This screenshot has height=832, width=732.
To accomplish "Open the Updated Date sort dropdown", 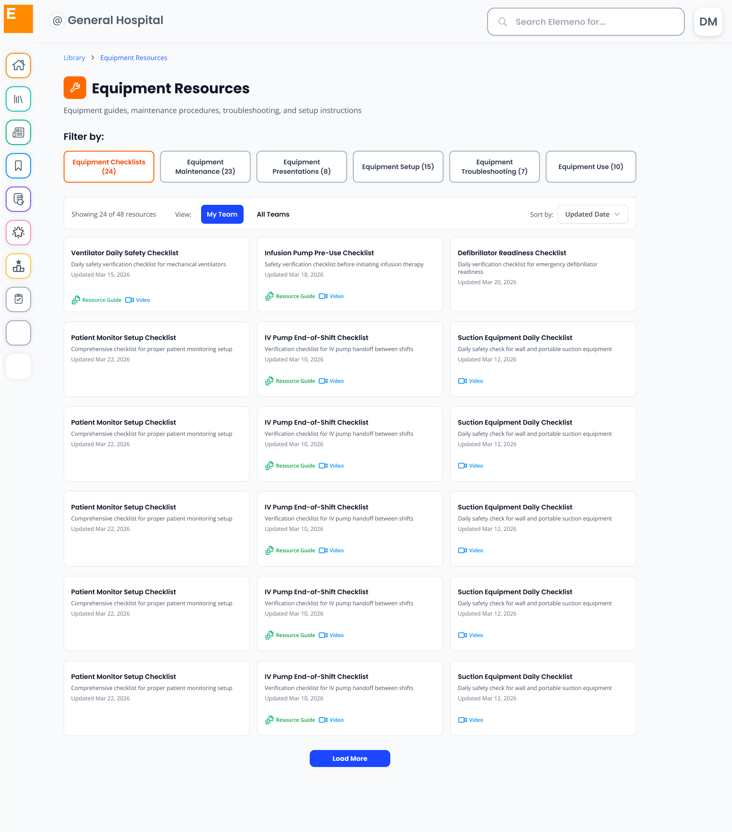I will coord(593,215).
